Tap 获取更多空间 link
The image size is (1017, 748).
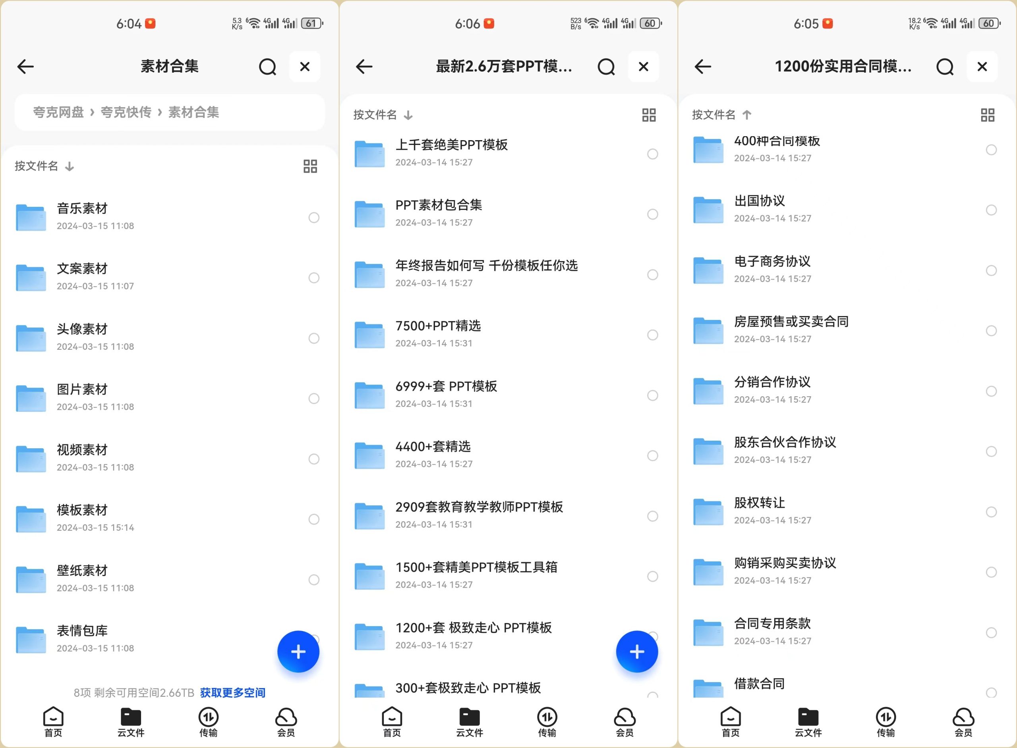pos(233,693)
